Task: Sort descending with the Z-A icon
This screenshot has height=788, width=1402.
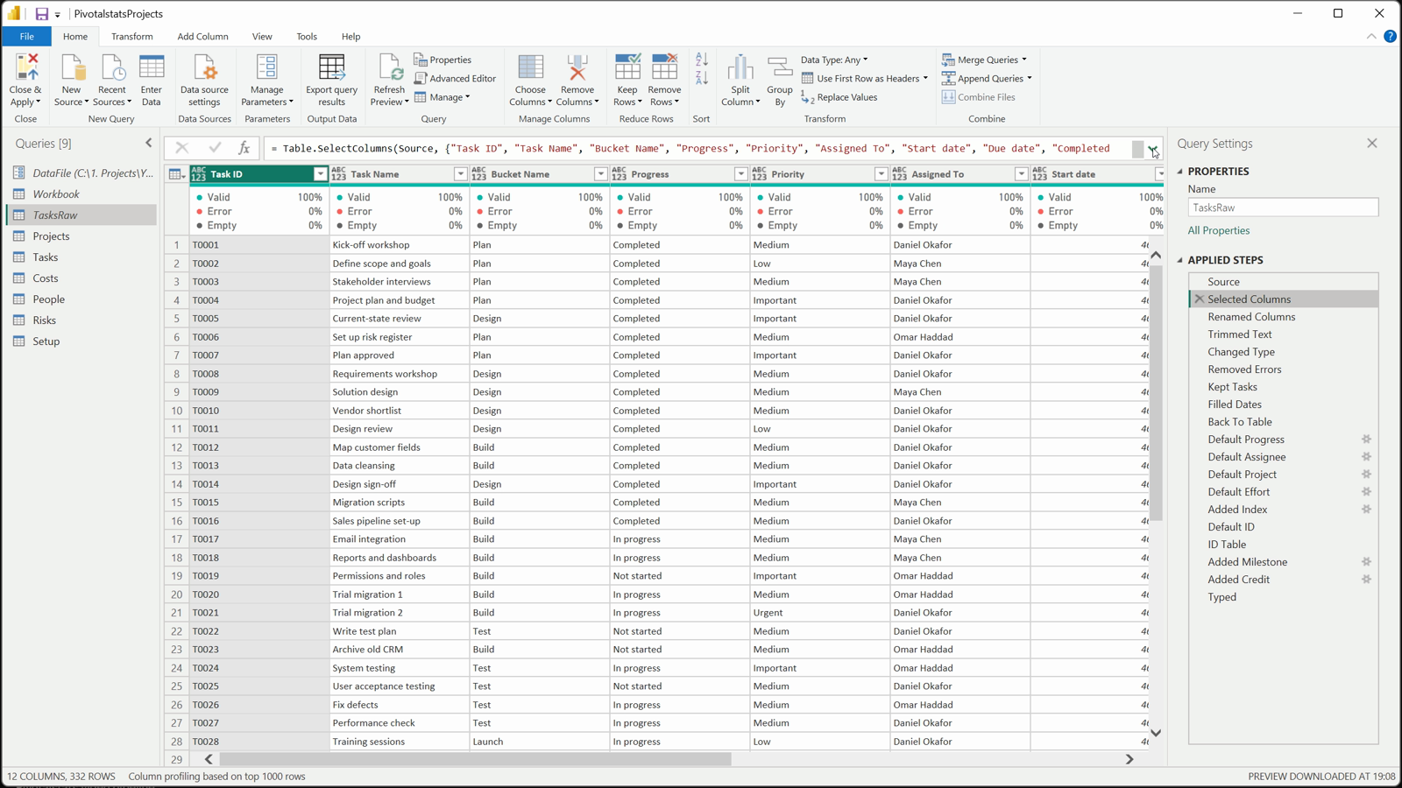Action: pos(702,78)
